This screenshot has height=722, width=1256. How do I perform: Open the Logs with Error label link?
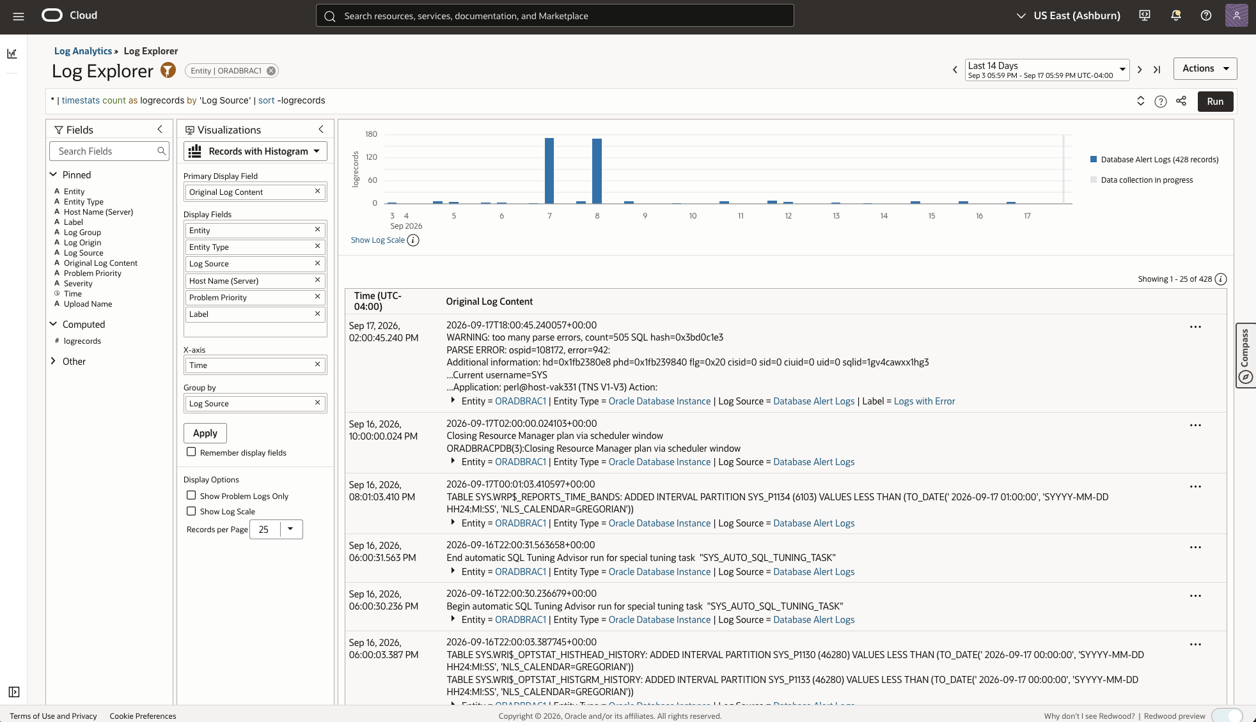[924, 401]
